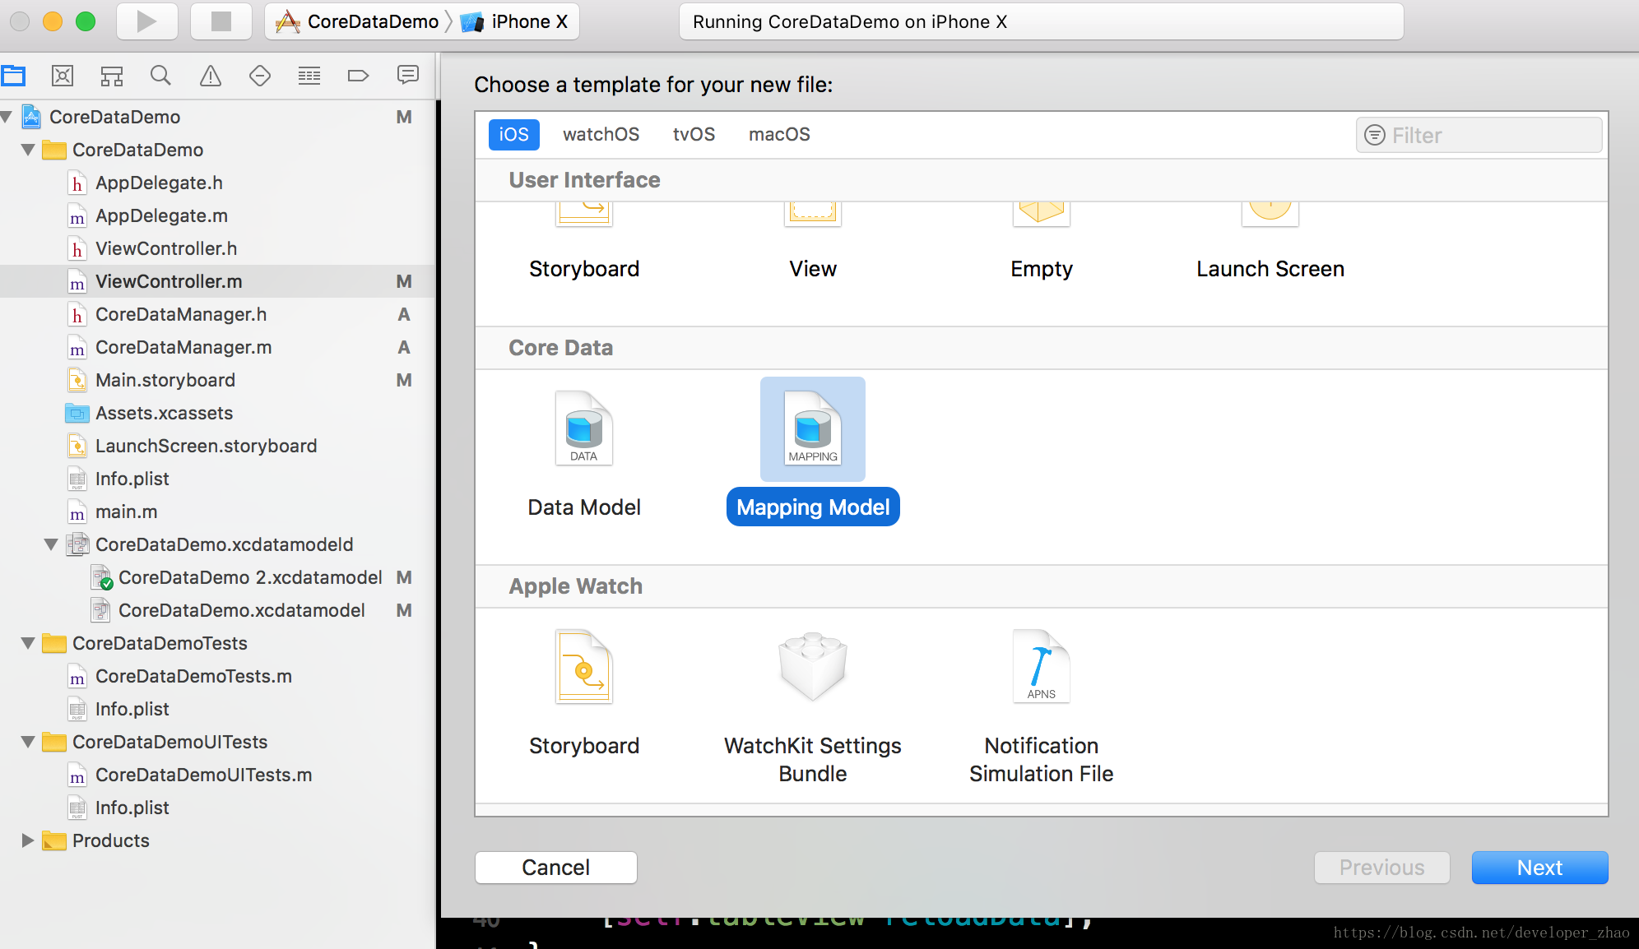Open the Debug navigator icon
Image resolution: width=1639 pixels, height=949 pixels.
309,76
